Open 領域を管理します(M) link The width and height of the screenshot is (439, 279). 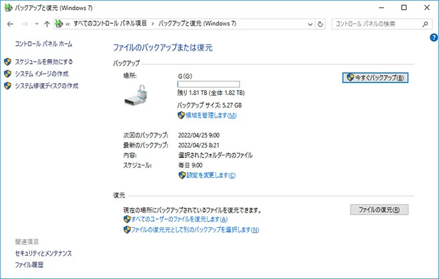coord(211,115)
